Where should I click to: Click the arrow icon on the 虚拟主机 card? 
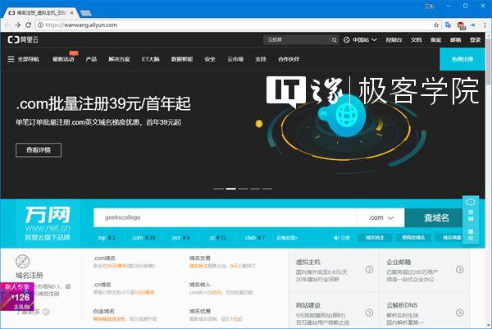[369, 269]
